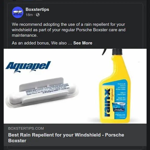The width and height of the screenshot is (150, 150).
Task: Click the 'Original' script text on bottle
Action: point(112,94)
